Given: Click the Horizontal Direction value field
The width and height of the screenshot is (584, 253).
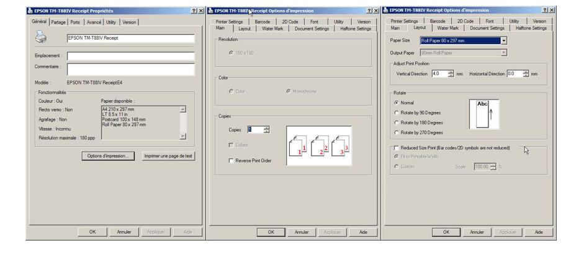Looking at the screenshot, I should pos(514,74).
